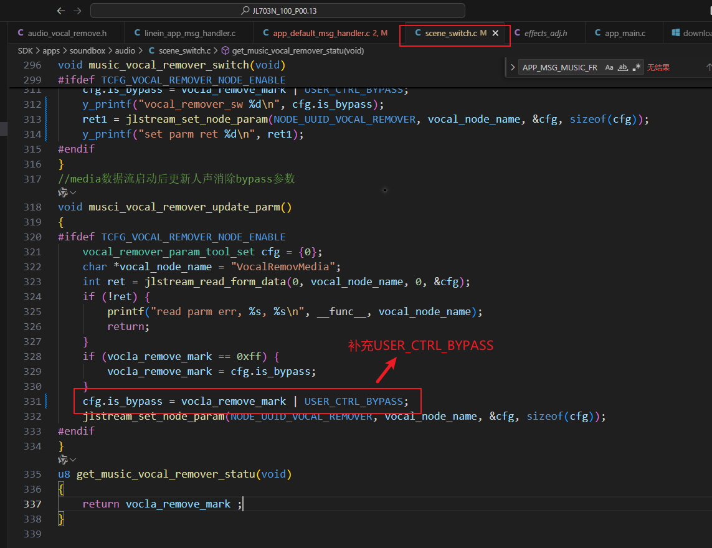This screenshot has width=712, height=548.
Task: Close the scene_switch.c editor tab
Action: [495, 33]
